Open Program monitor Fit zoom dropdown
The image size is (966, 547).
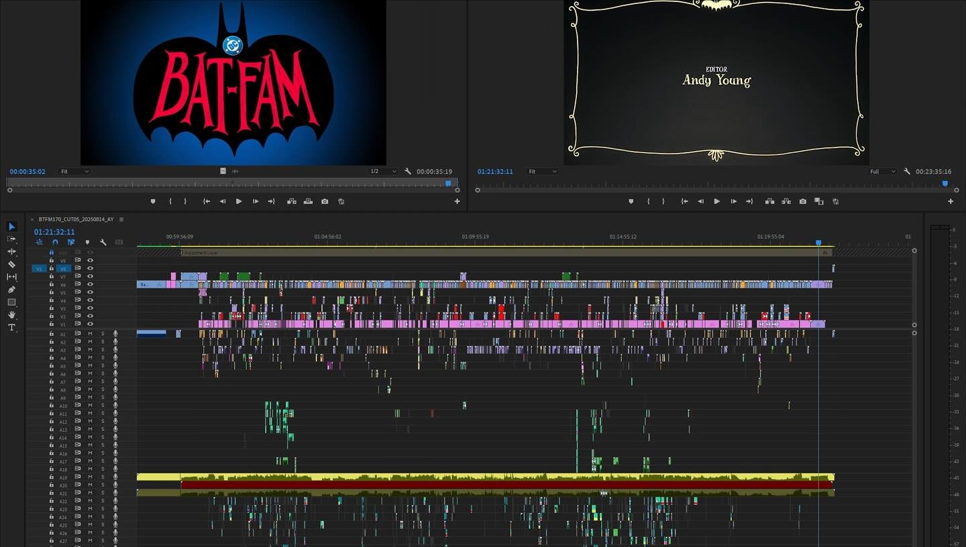[542, 172]
